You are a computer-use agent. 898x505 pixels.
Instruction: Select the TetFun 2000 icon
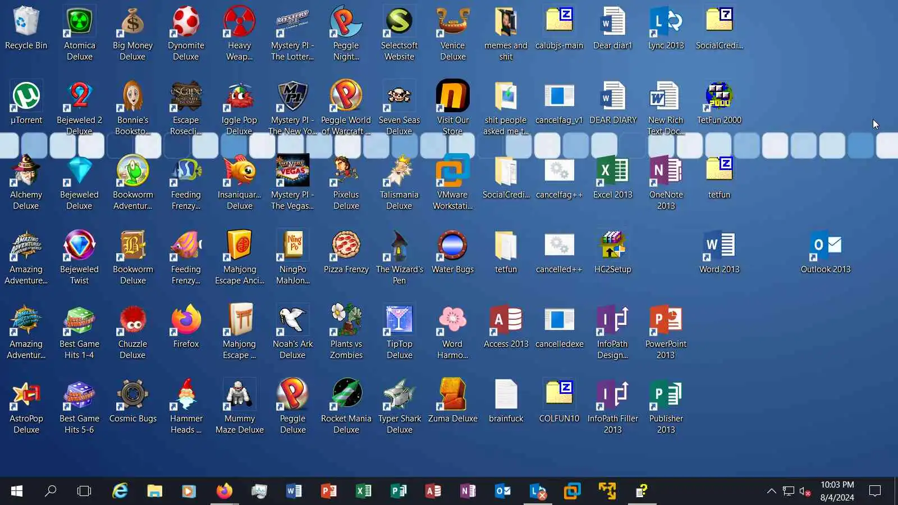720,103
